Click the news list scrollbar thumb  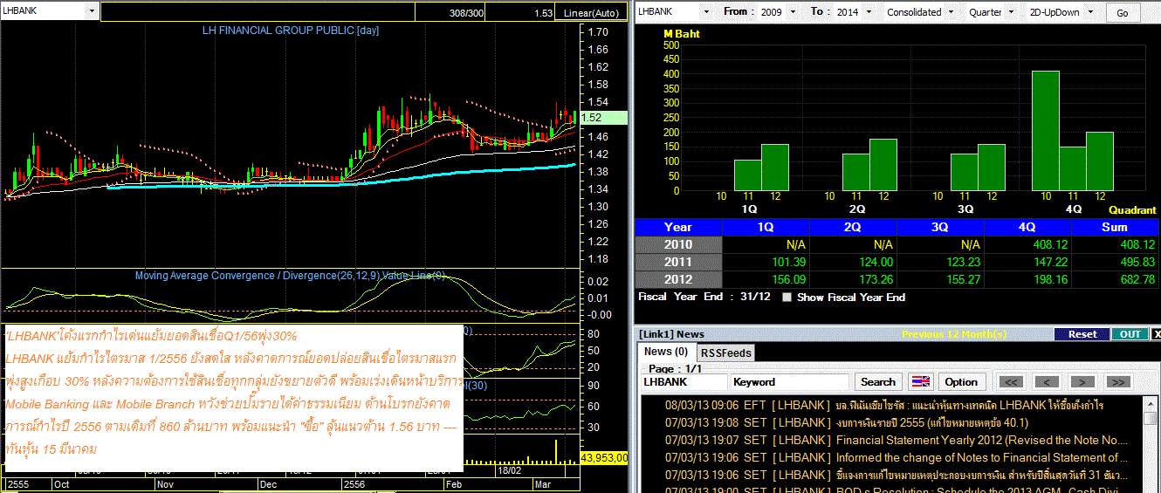[1151, 418]
